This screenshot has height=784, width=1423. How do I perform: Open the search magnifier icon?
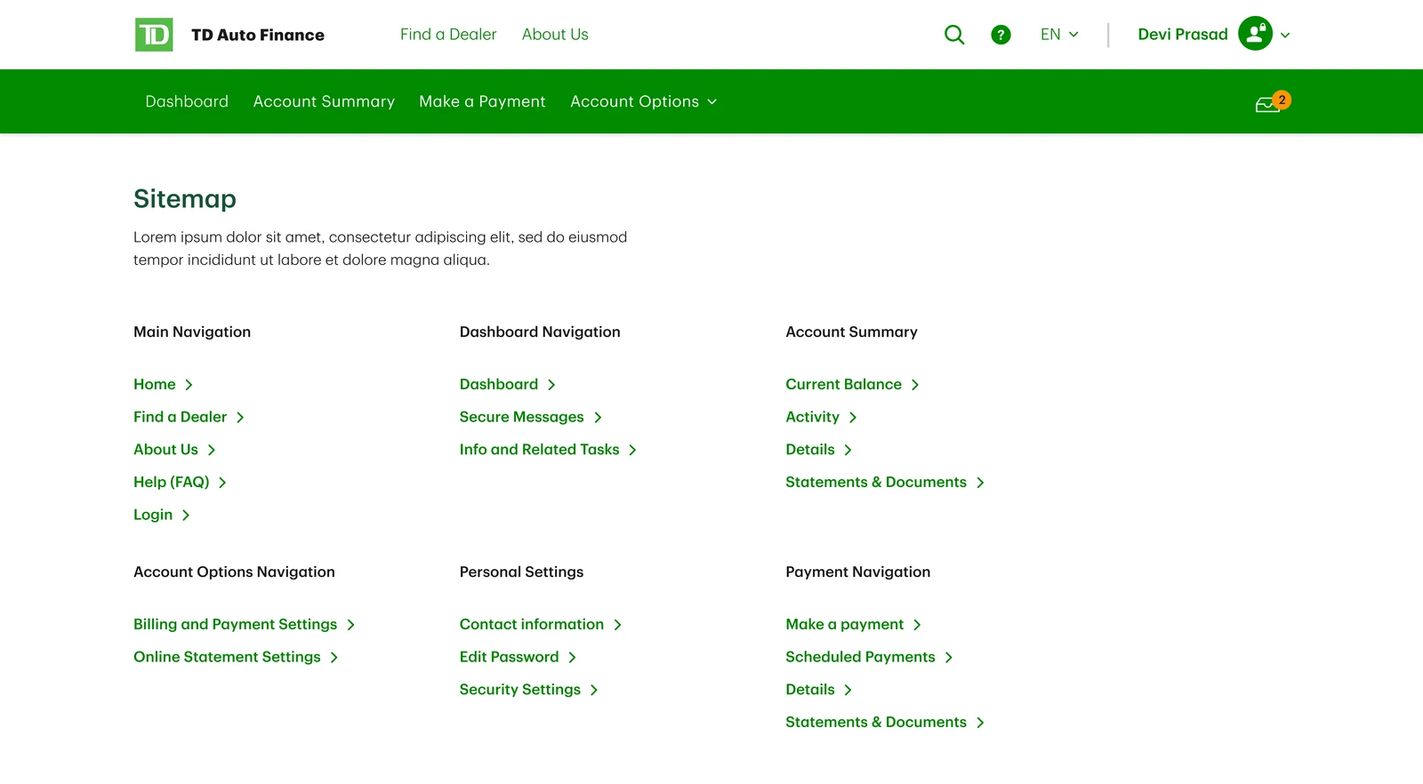(954, 35)
